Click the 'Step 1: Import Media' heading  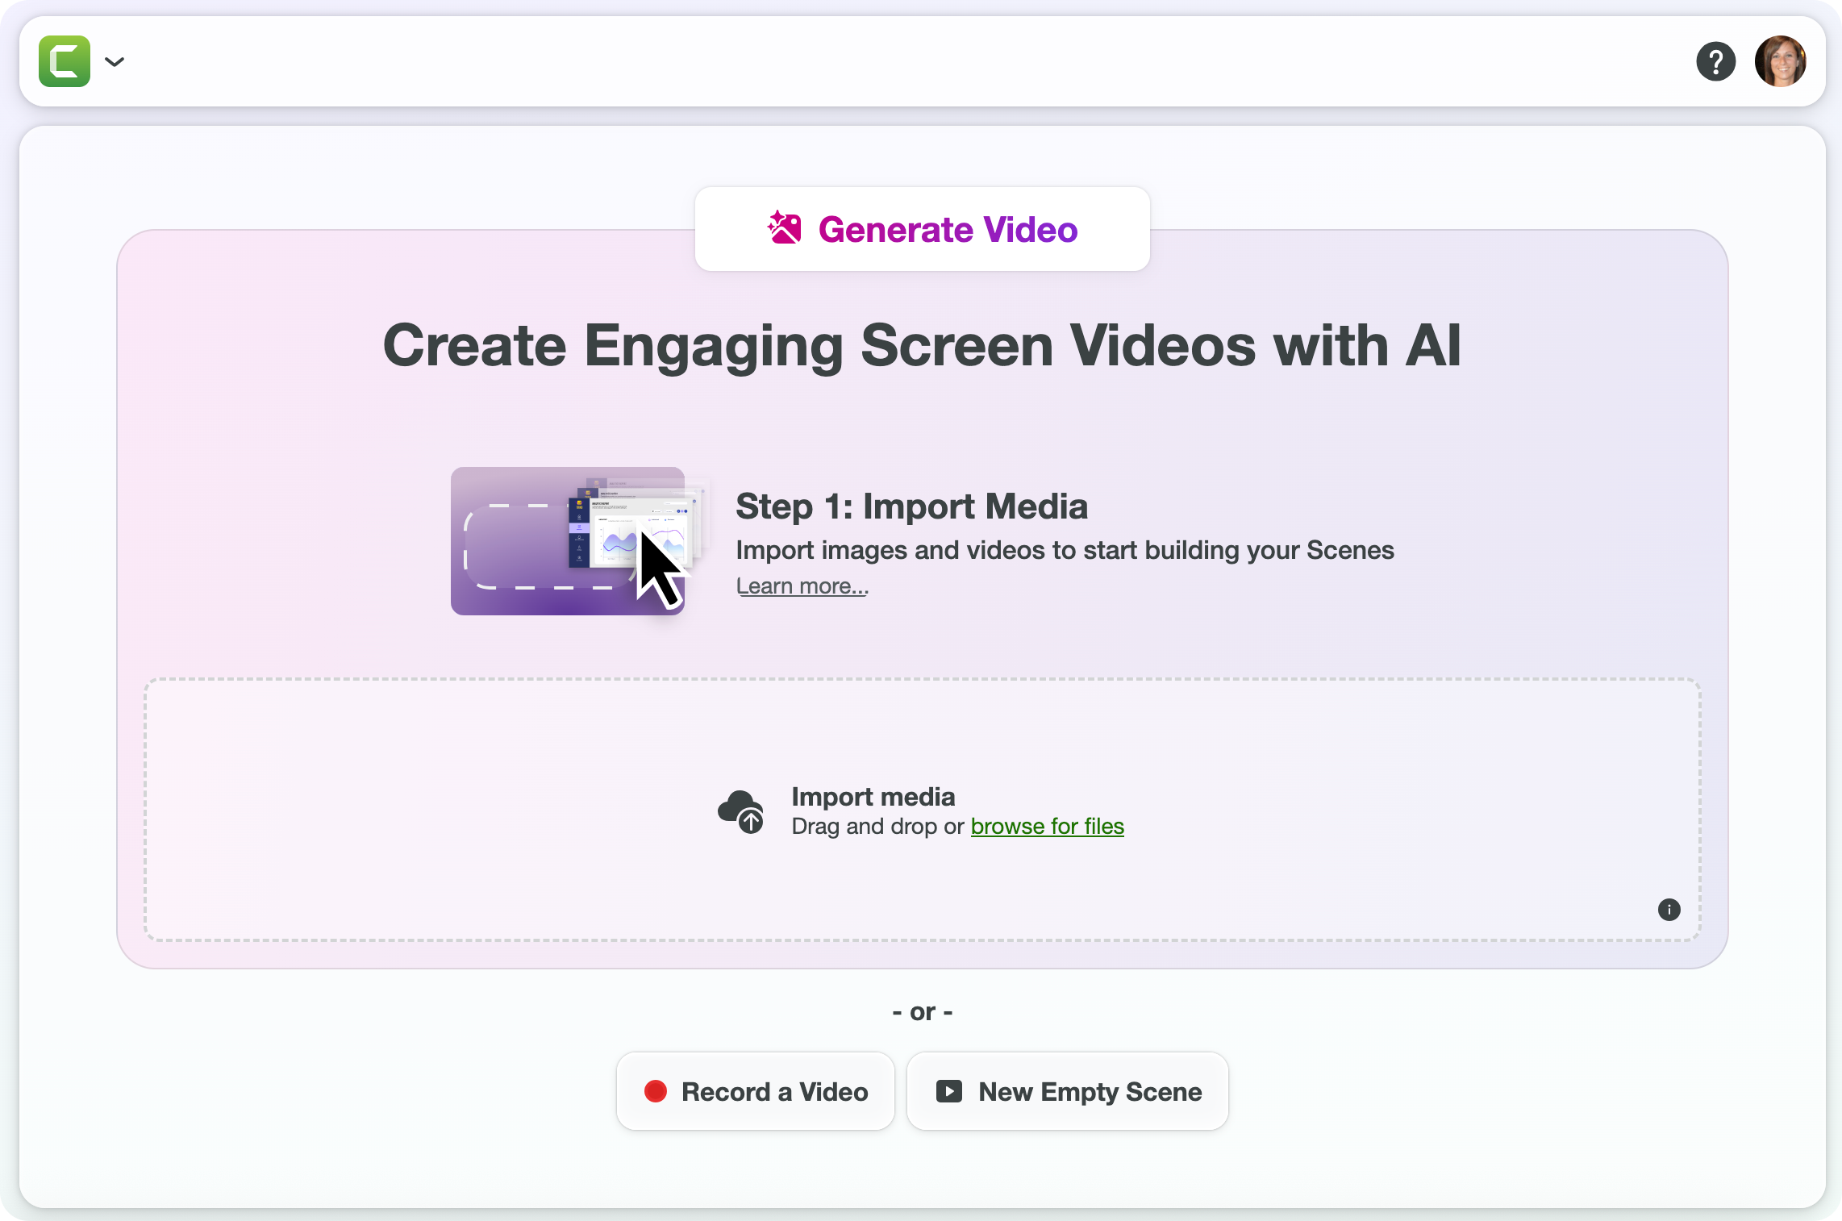(x=912, y=506)
